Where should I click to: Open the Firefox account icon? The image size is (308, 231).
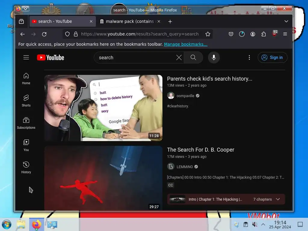tap(253, 34)
